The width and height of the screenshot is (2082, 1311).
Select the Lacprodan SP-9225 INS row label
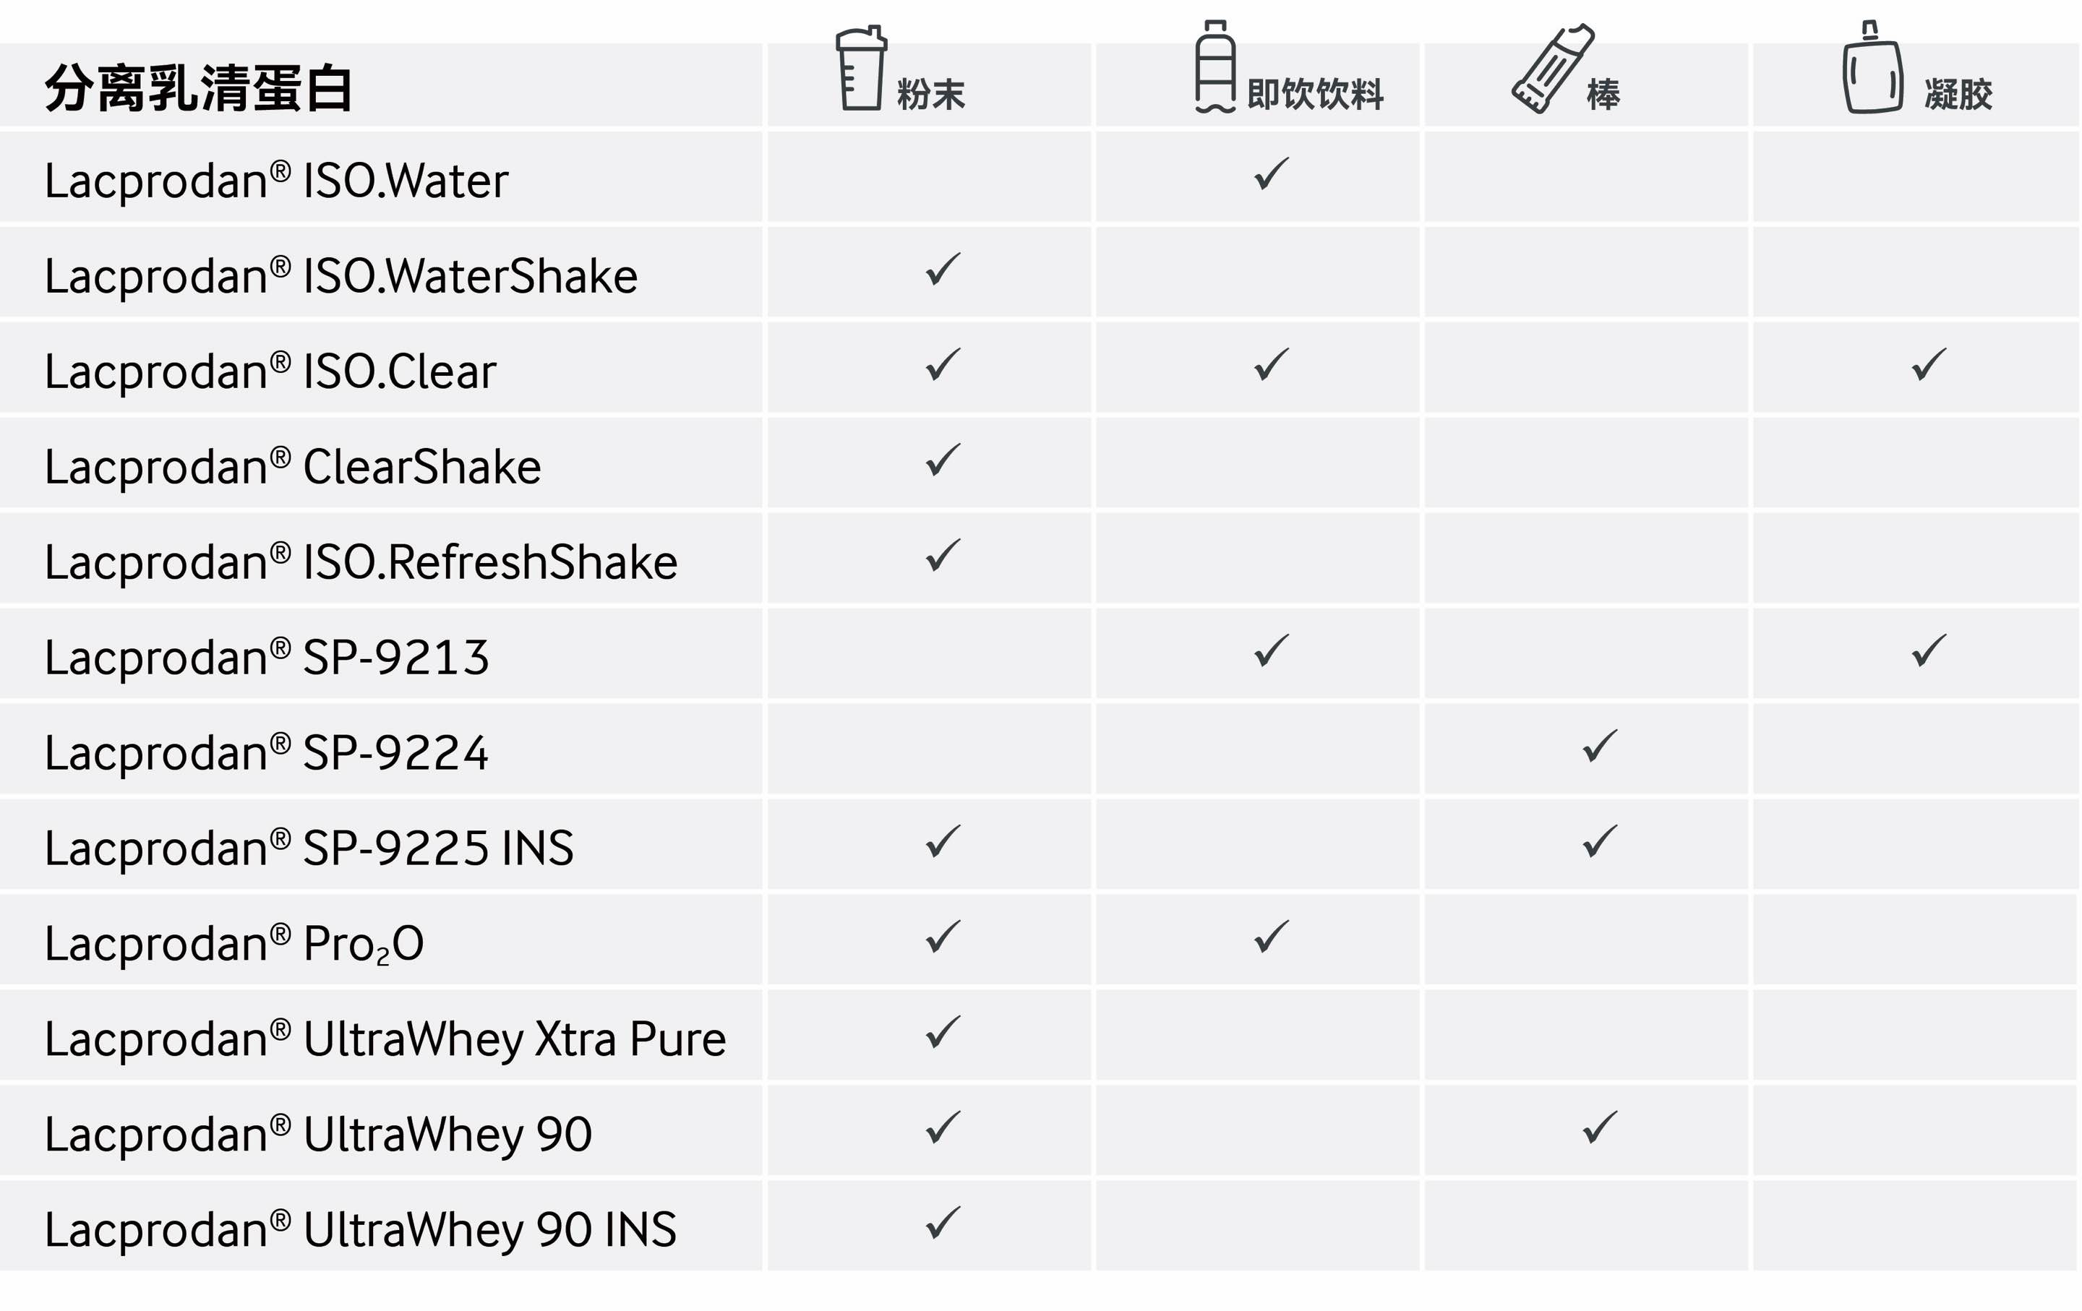pos(309,848)
